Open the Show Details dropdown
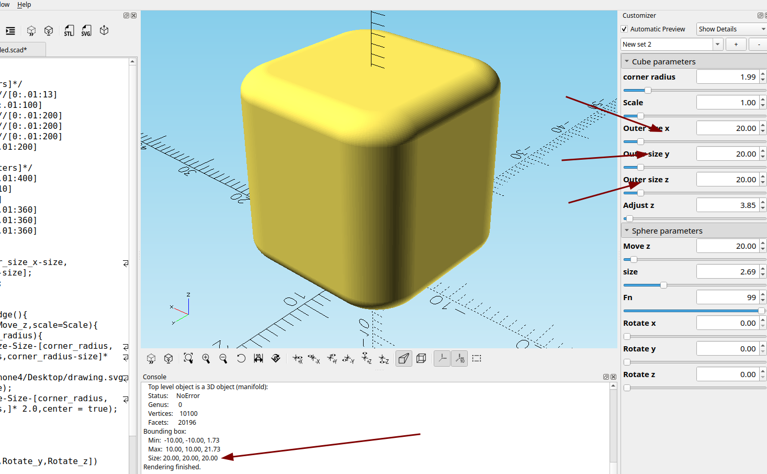The width and height of the screenshot is (767, 474). (731, 29)
